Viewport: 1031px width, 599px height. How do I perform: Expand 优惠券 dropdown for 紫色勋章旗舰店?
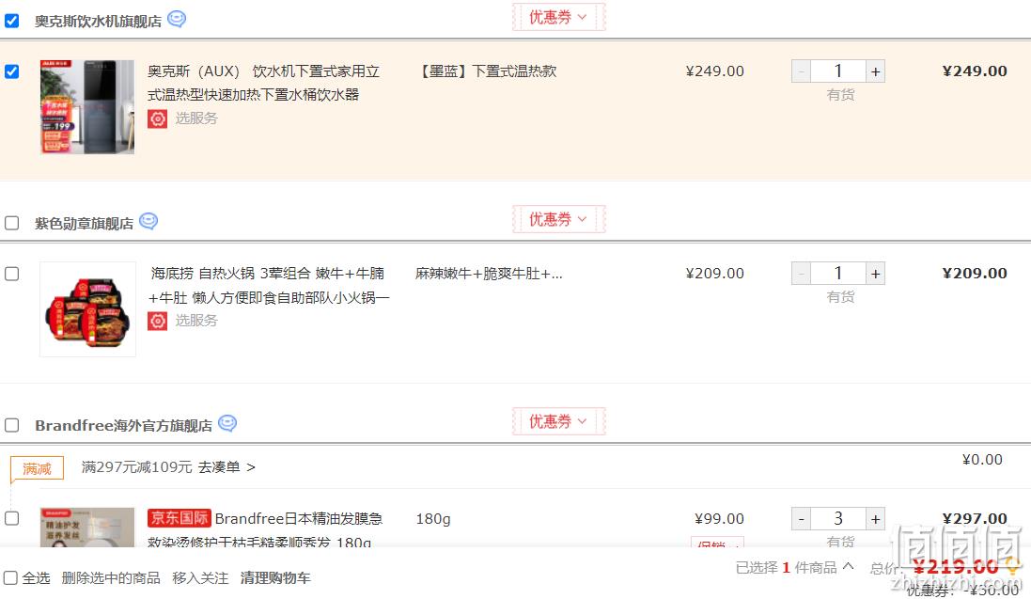[558, 219]
